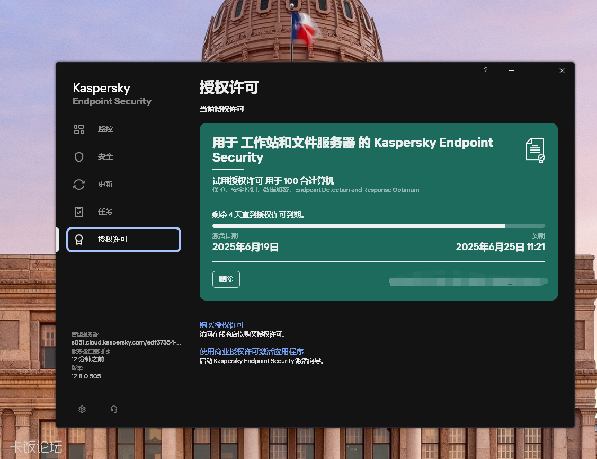Click the 版本 label above 12.8.0.505
This screenshot has width=597, height=459.
[77, 368]
